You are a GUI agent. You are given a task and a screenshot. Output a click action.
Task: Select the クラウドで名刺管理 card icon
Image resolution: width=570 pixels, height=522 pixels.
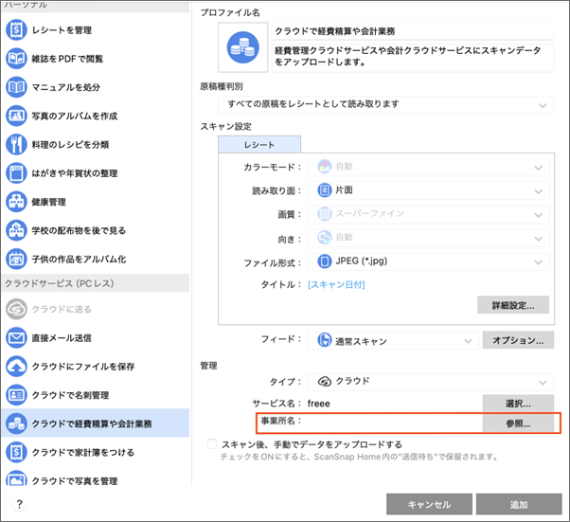(x=16, y=395)
